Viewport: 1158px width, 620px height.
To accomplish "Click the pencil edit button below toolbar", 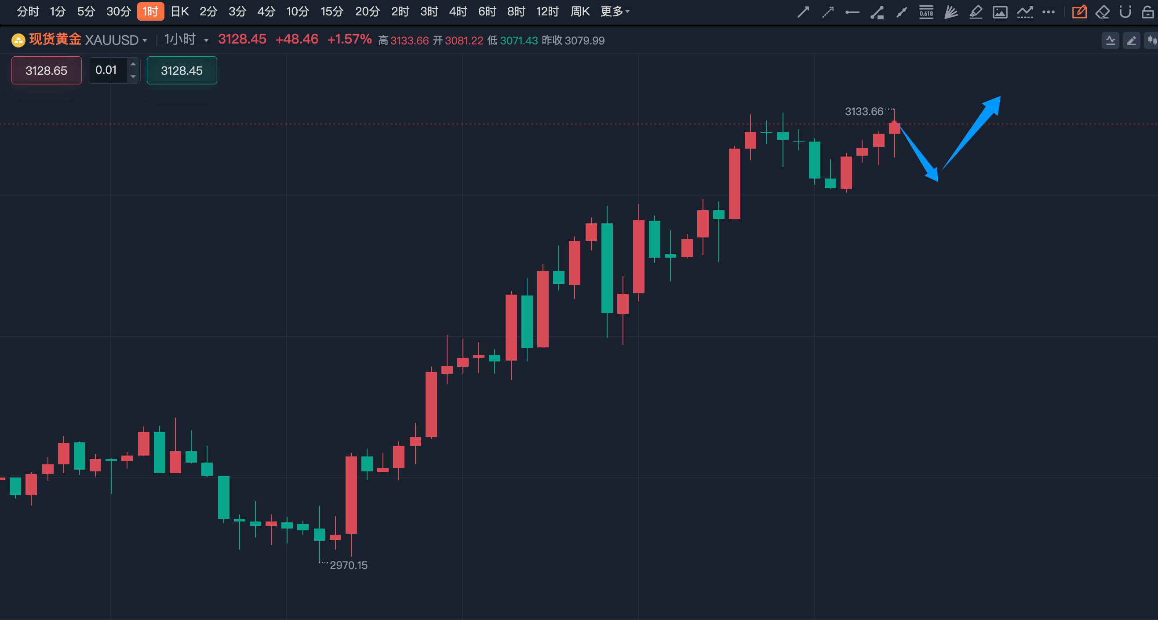I will pyautogui.click(x=1132, y=40).
